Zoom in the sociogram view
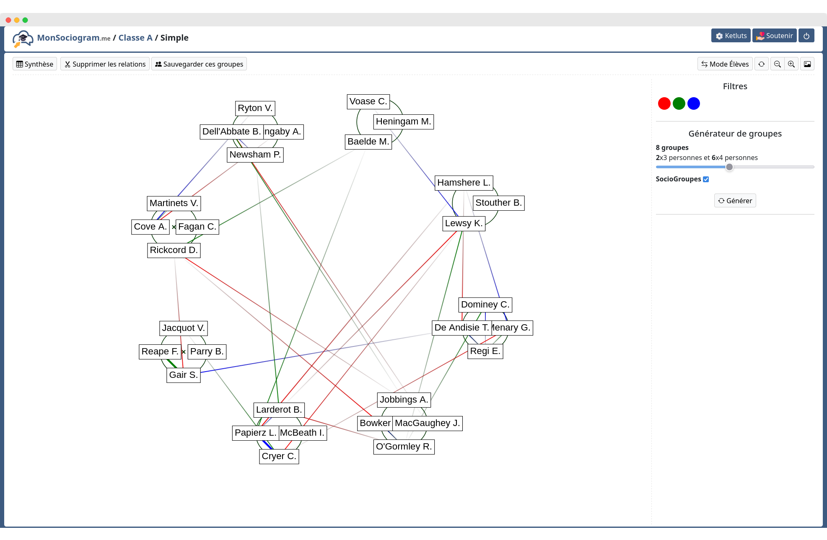The height and width of the screenshot is (540, 827). pos(791,64)
